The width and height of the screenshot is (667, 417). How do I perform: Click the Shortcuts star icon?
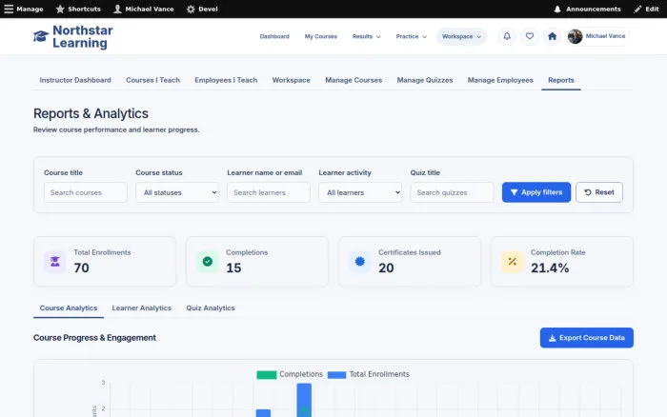point(60,9)
